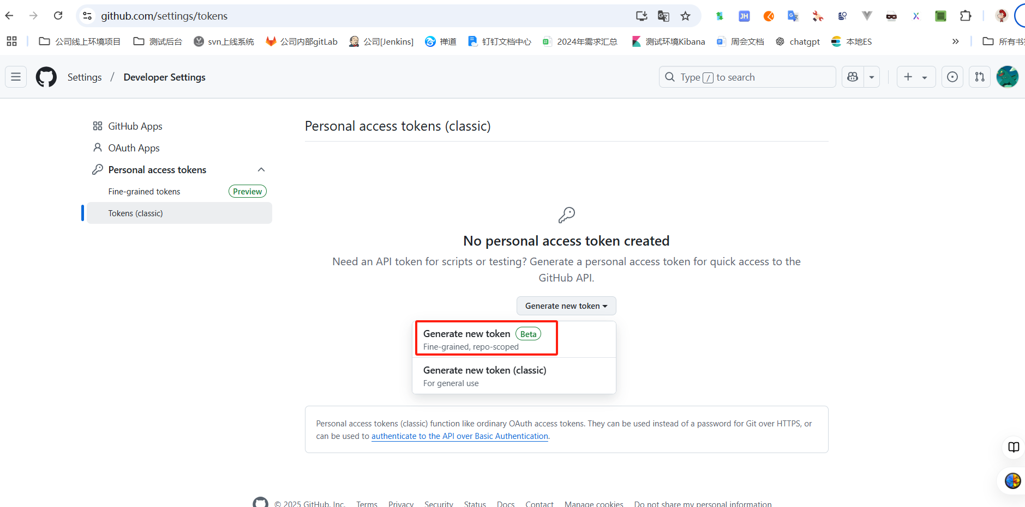Go to GitHub homepage via Octocat logo
The image size is (1025, 507).
point(46,77)
